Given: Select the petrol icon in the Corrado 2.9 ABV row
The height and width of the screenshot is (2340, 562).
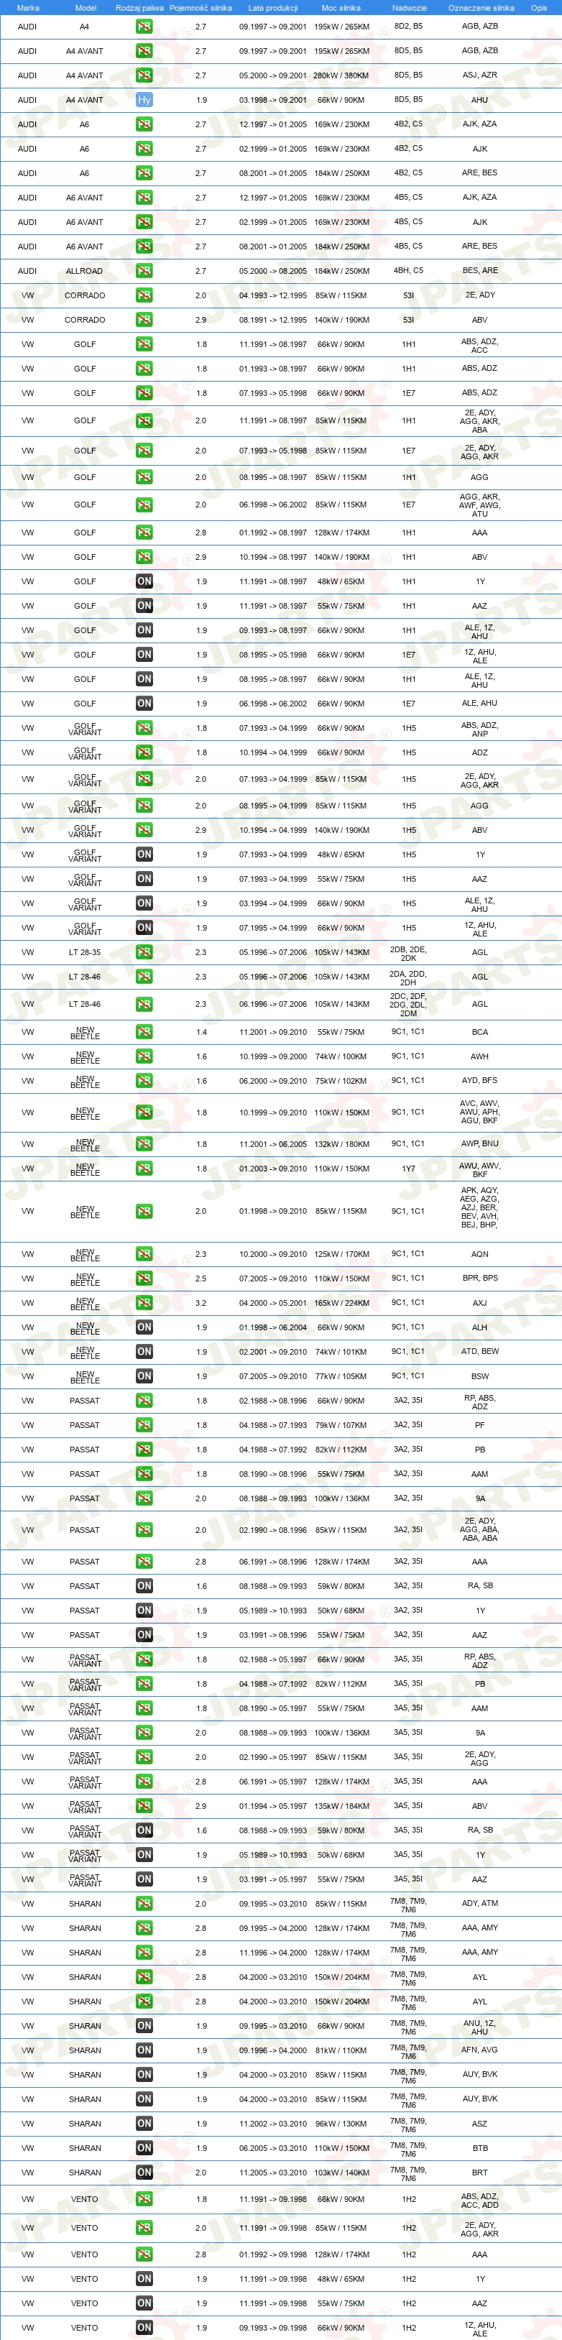Looking at the screenshot, I should tap(144, 320).
